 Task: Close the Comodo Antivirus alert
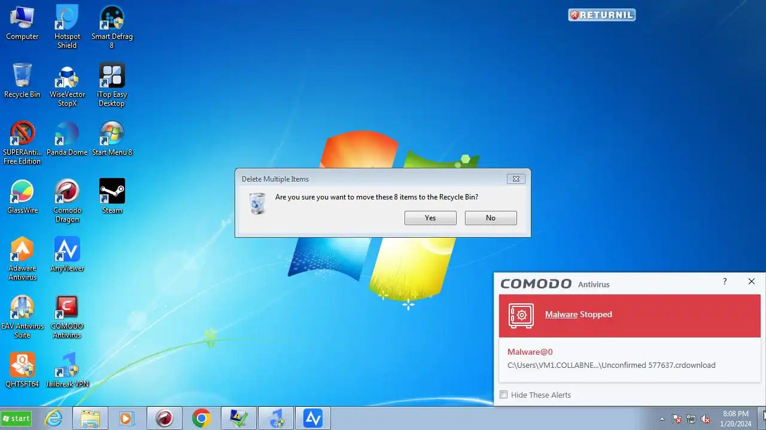[x=752, y=281]
